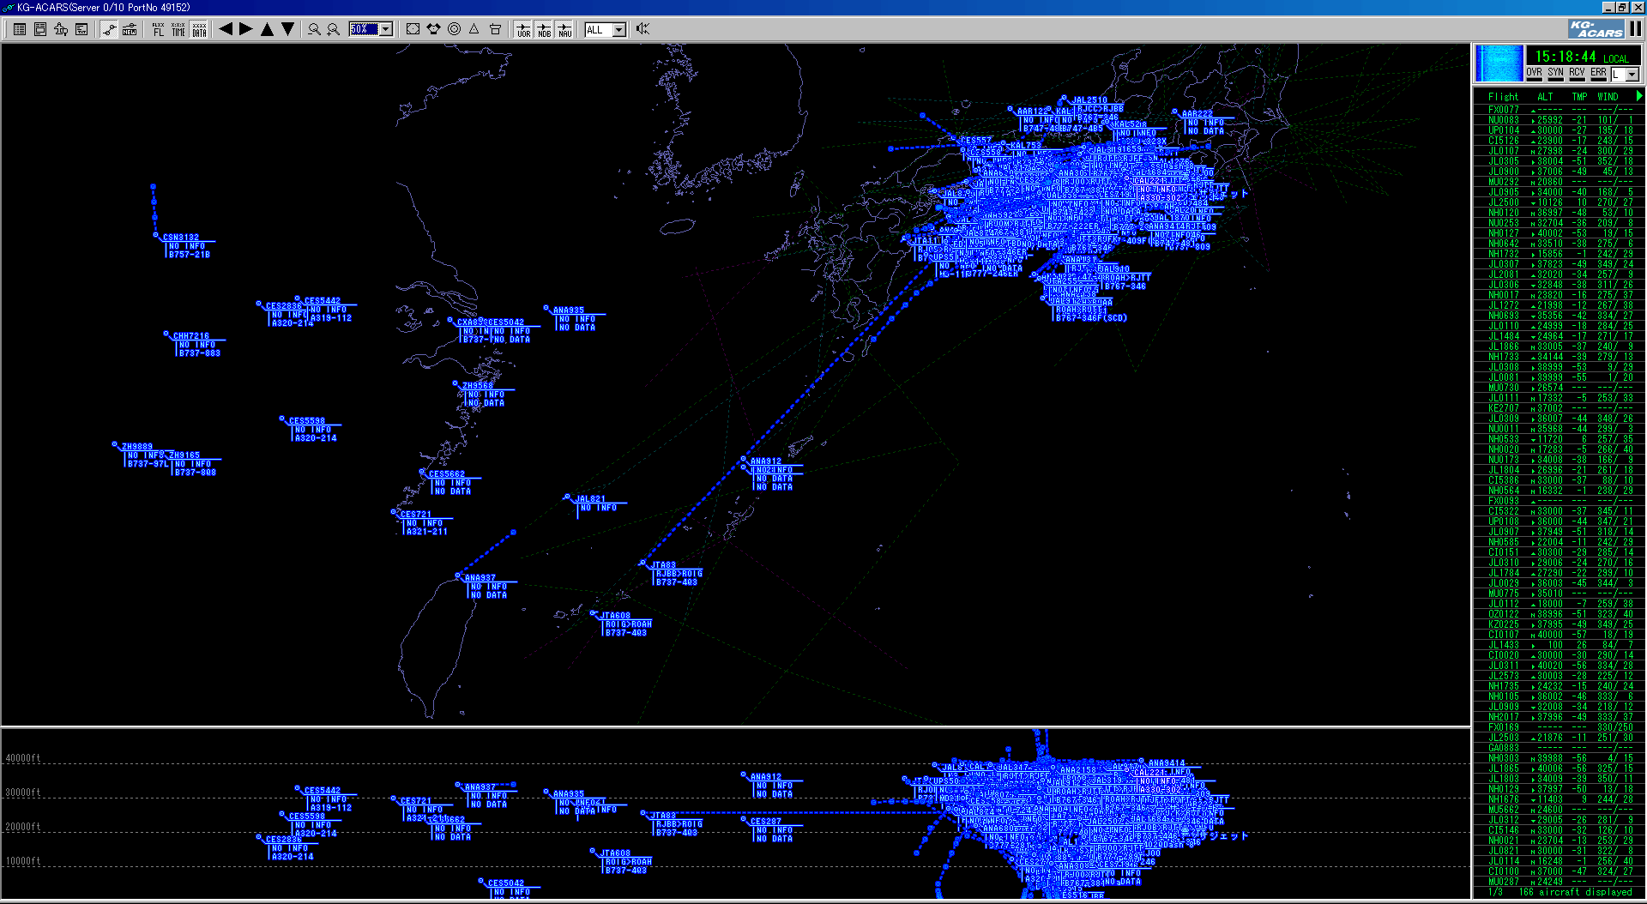Select flight NH0120 in the list
This screenshot has height=904, width=1647.
point(1560,213)
